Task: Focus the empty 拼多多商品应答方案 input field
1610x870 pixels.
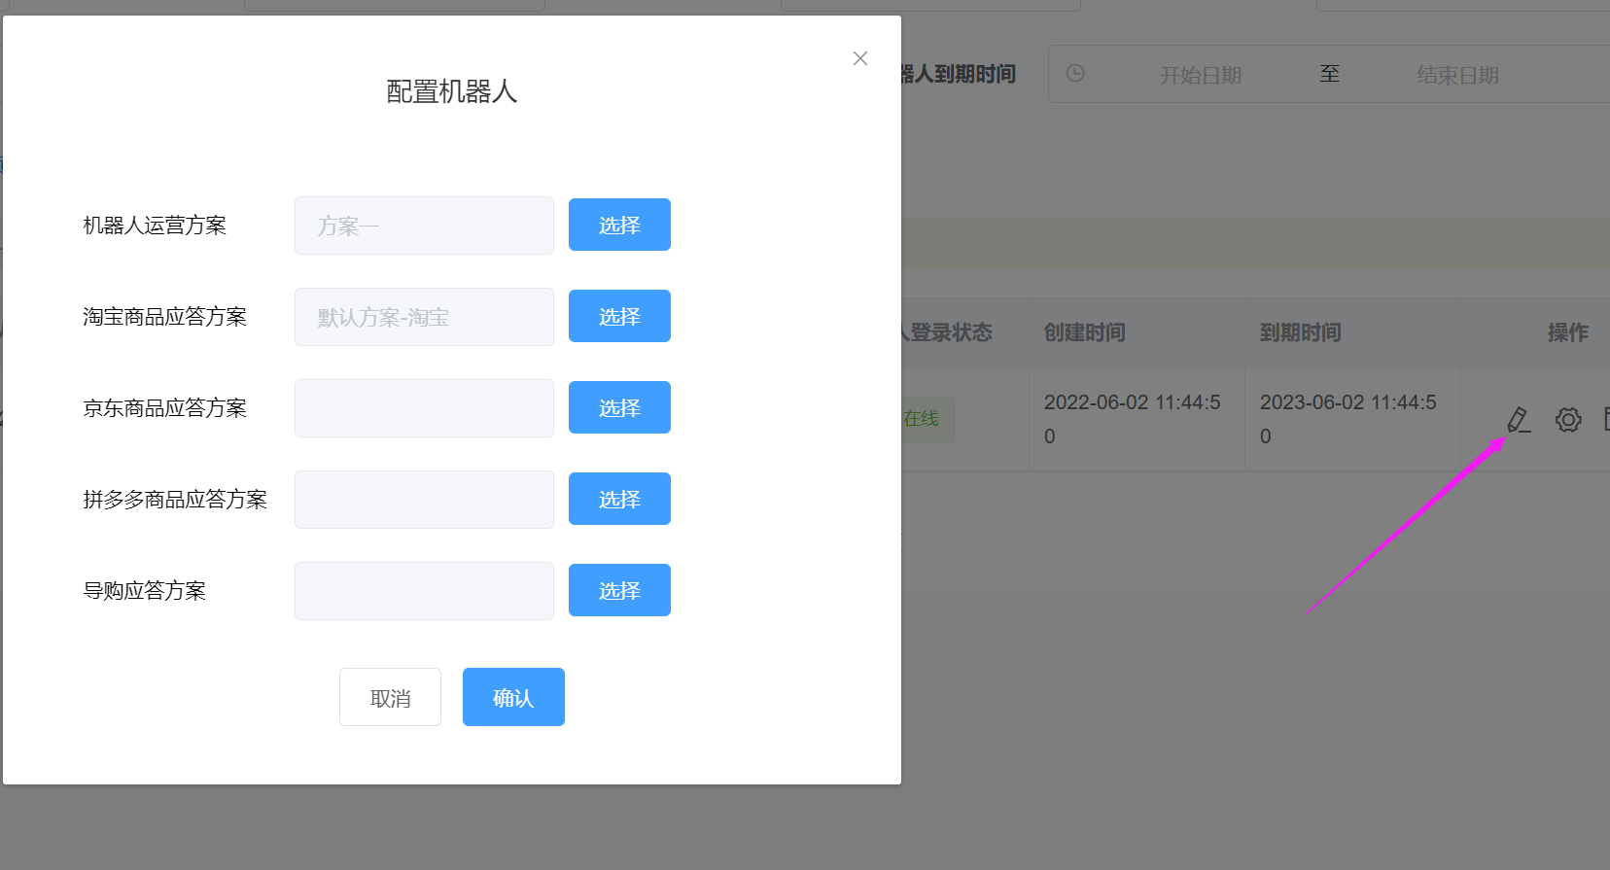Action: click(424, 500)
